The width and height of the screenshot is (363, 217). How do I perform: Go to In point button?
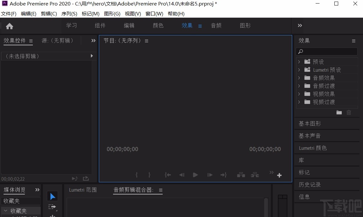(167, 175)
